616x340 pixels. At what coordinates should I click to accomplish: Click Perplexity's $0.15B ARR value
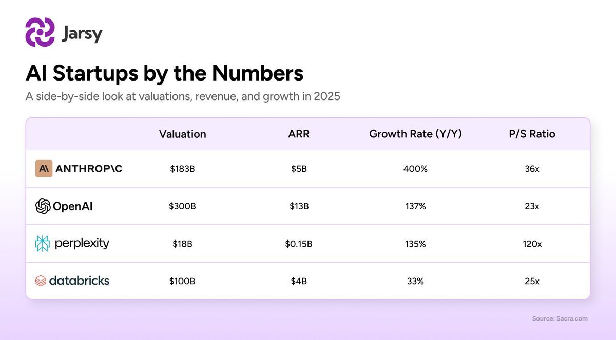(x=299, y=244)
